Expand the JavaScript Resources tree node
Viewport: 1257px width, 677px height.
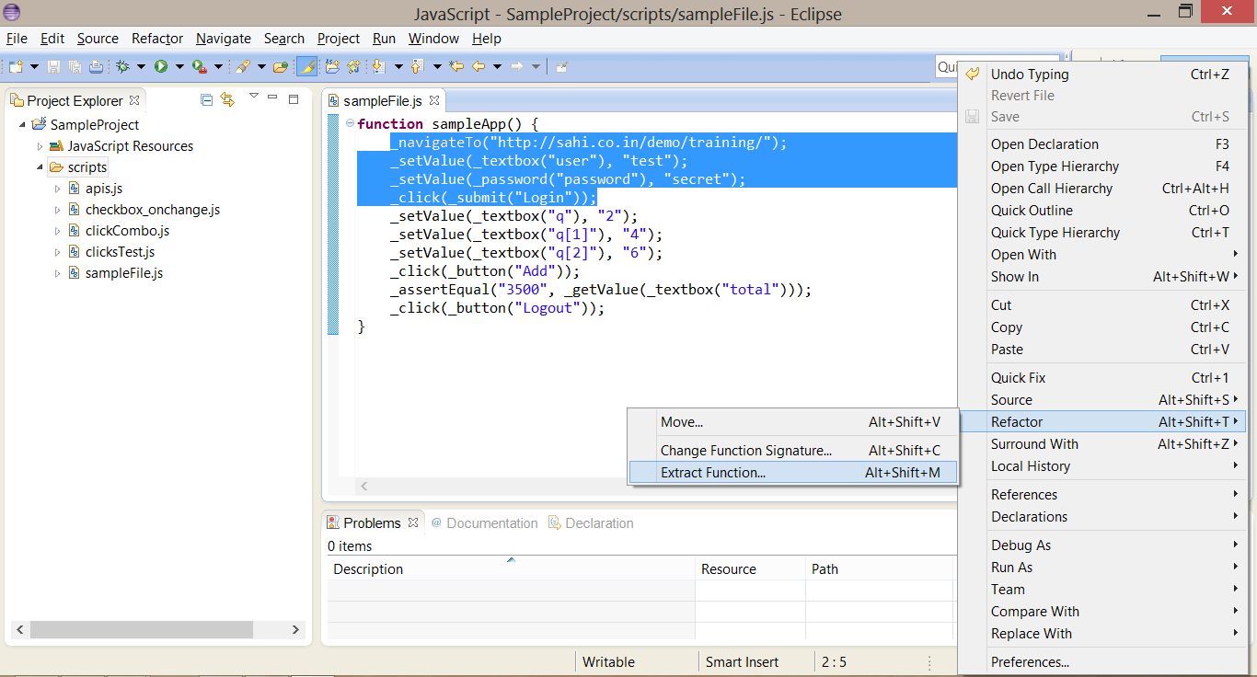(x=40, y=146)
